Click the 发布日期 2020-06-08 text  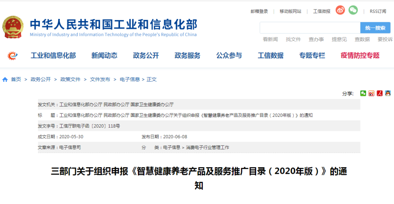[x=164, y=137]
